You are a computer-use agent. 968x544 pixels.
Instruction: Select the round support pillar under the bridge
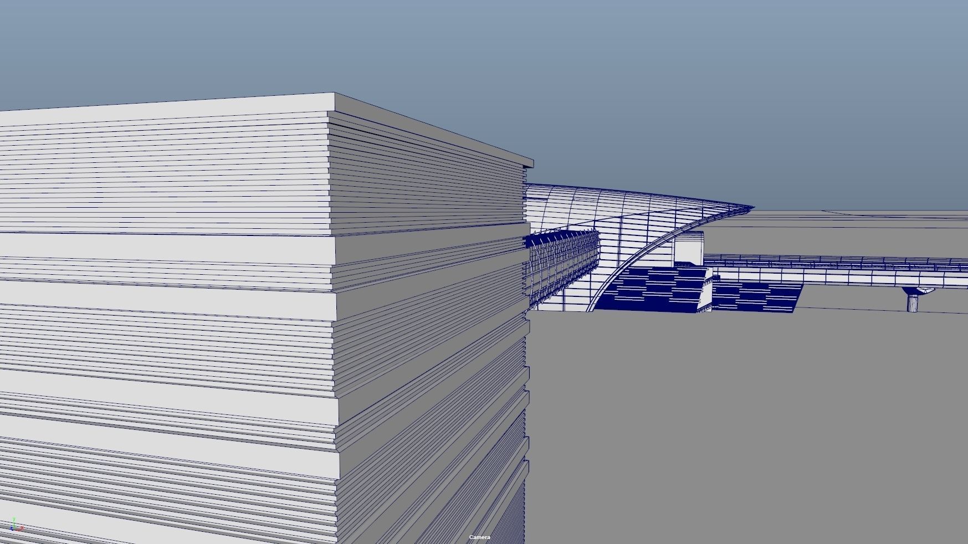[x=913, y=302]
